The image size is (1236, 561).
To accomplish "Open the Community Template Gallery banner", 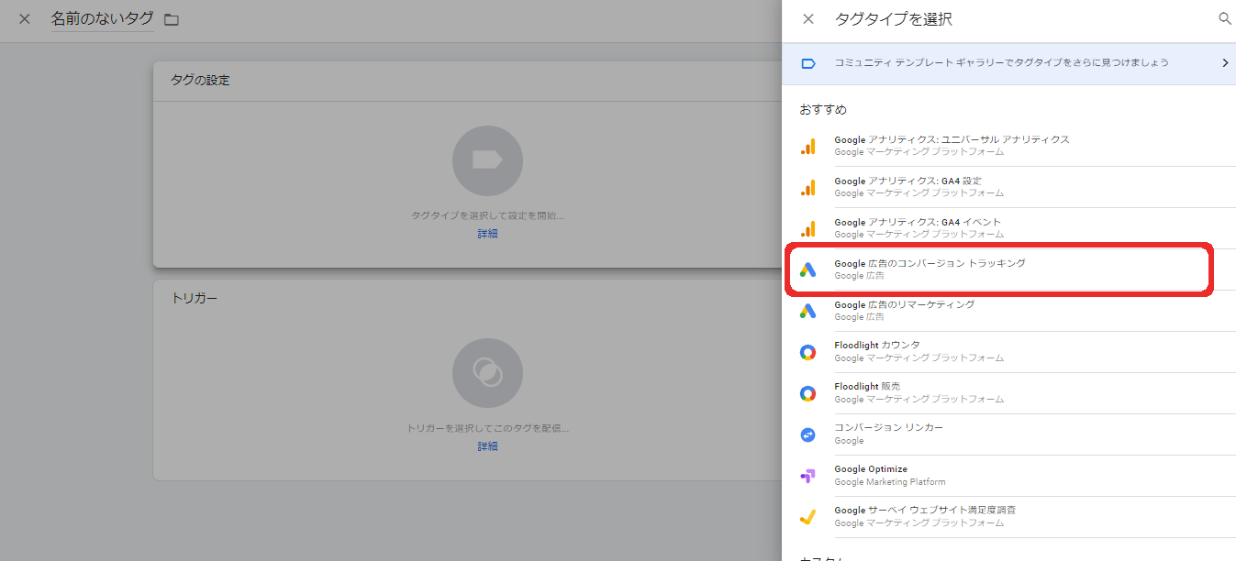I will click(x=1008, y=63).
